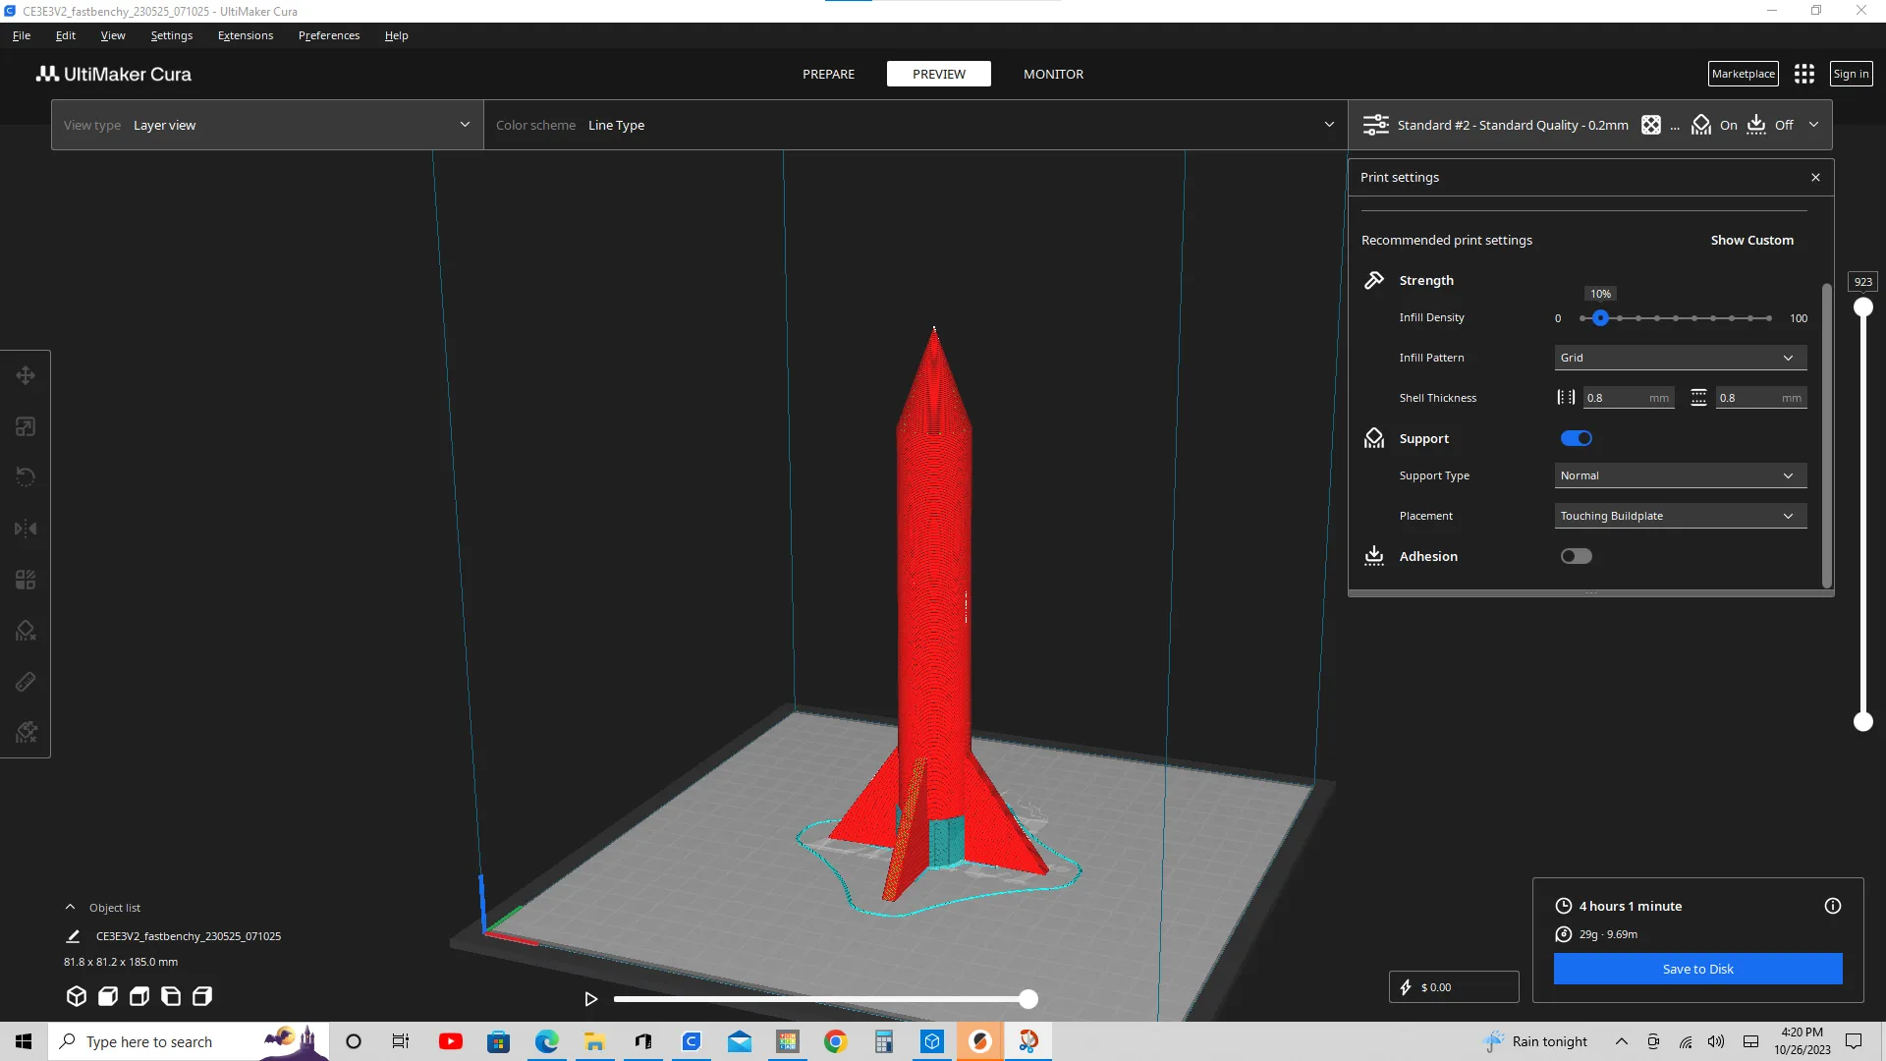Click the infill density icon beside the profile
This screenshot has width=1886, height=1061.
(x=1649, y=125)
